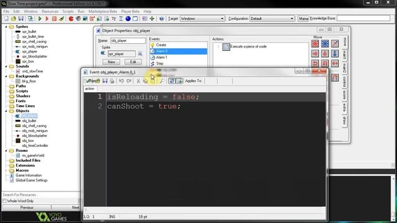Select the Move Towards action icon
Screen dimensions: 397x223
[335, 44]
